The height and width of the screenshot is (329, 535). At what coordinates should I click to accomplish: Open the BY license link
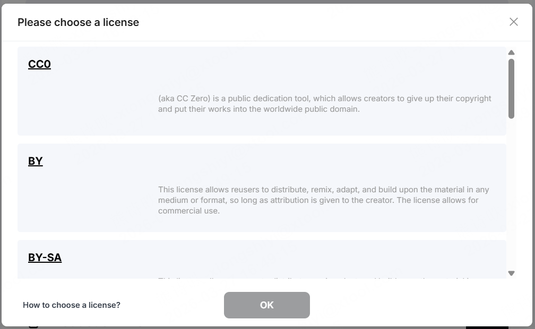pos(36,161)
